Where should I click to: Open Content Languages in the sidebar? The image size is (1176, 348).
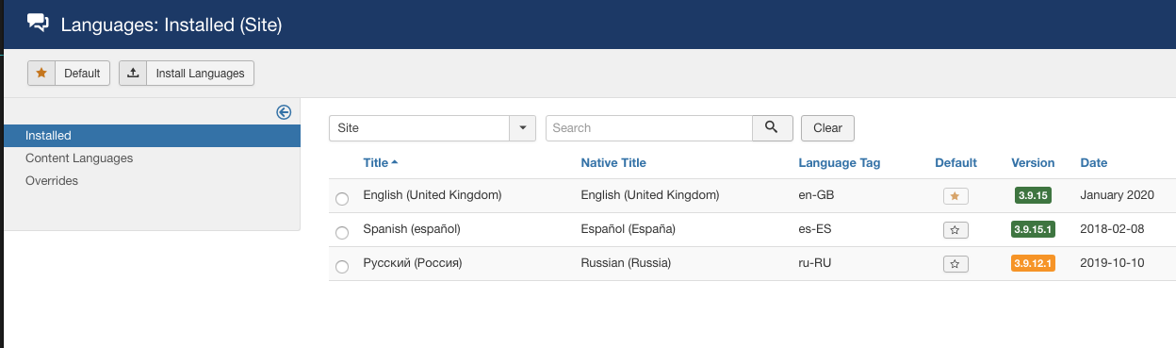(79, 157)
